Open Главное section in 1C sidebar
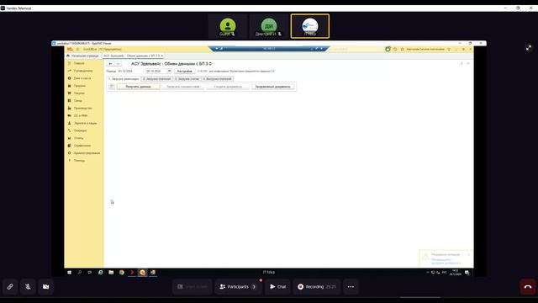The image size is (538, 303). pyautogui.click(x=79, y=63)
